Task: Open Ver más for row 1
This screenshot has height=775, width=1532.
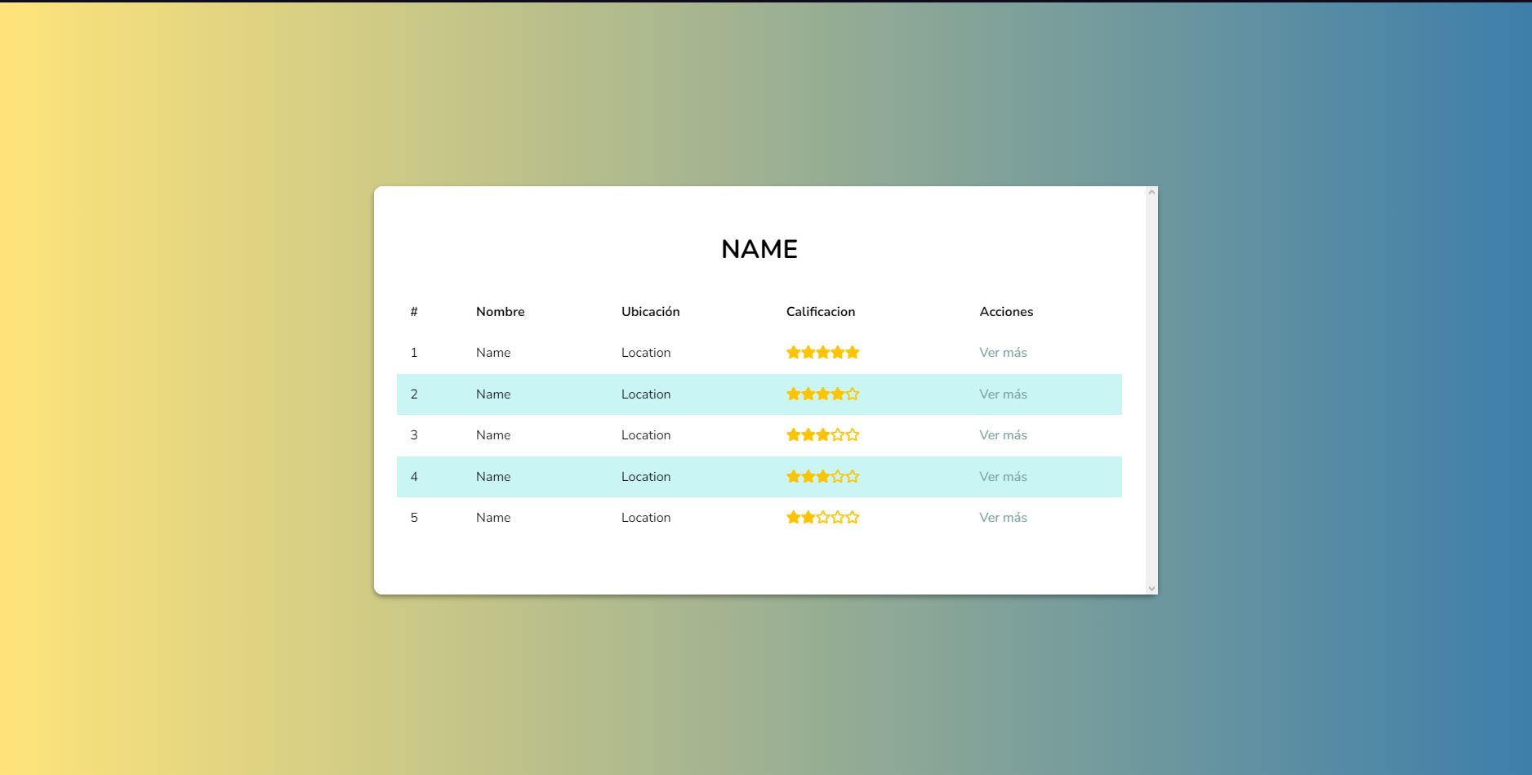Action: tap(1003, 352)
